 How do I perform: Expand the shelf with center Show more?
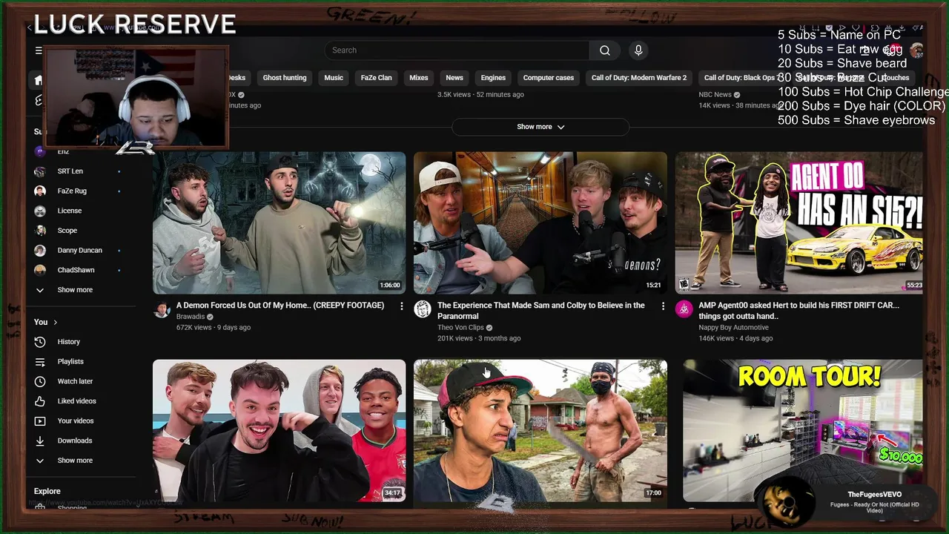tap(540, 127)
